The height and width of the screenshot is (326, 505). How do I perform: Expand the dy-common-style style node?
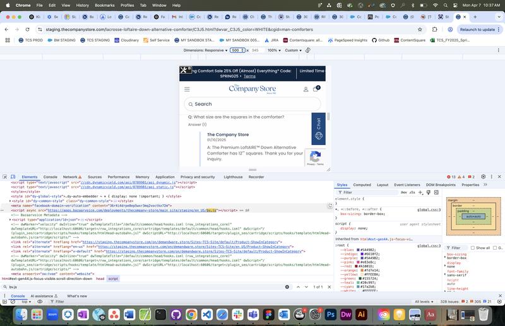(10, 201)
